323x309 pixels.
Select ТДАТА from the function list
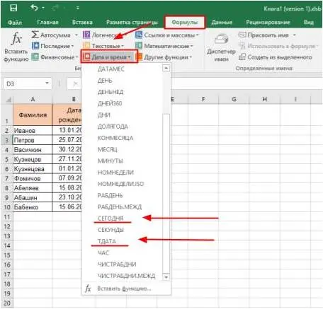pos(107,241)
